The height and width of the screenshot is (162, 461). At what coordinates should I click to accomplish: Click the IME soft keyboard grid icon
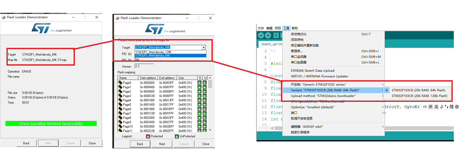[431, 107]
